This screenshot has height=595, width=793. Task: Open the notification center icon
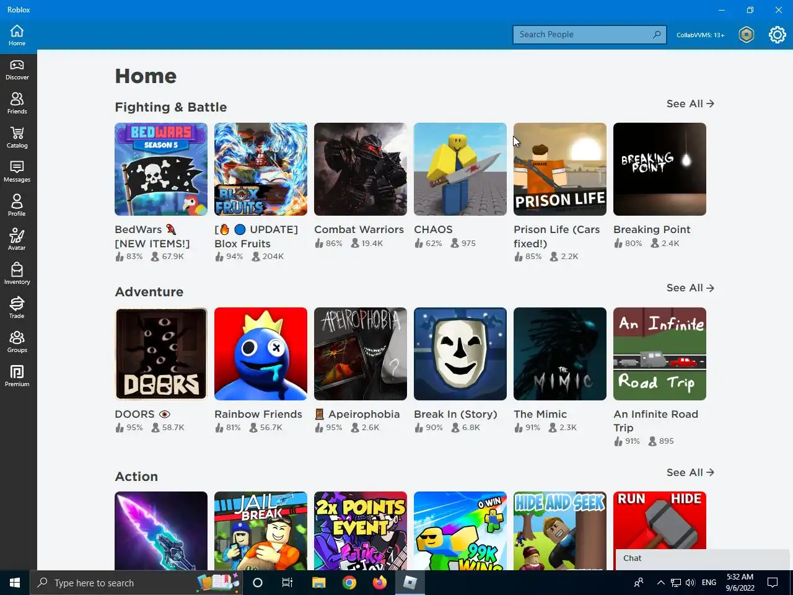[x=773, y=583]
